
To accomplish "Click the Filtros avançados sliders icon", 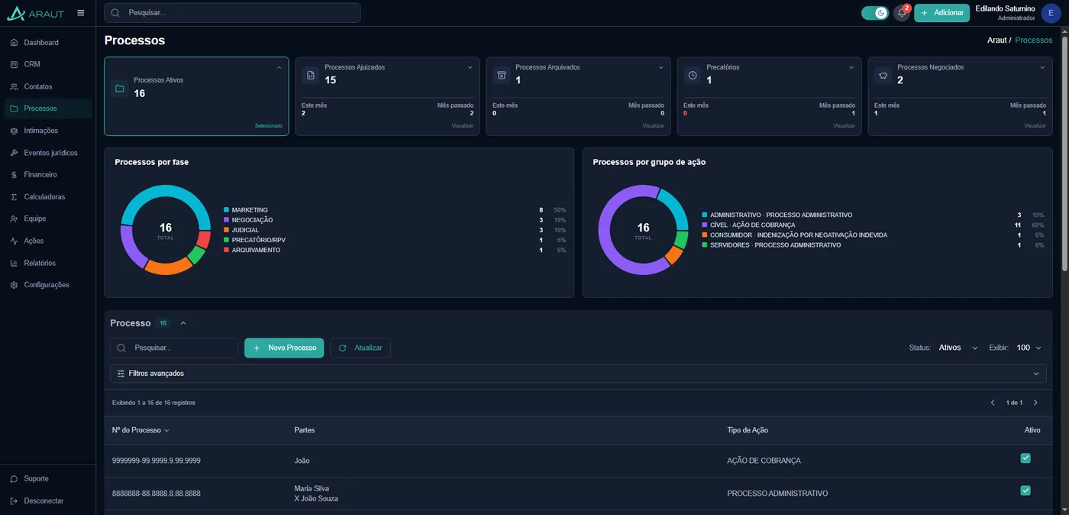I will click(x=121, y=374).
